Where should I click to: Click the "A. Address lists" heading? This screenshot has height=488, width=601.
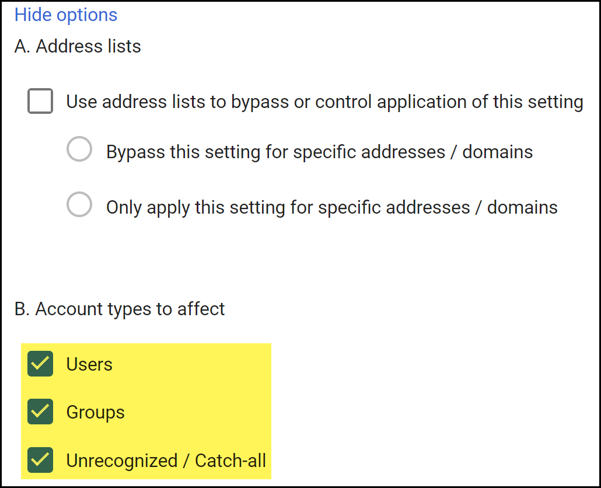pyautogui.click(x=78, y=46)
